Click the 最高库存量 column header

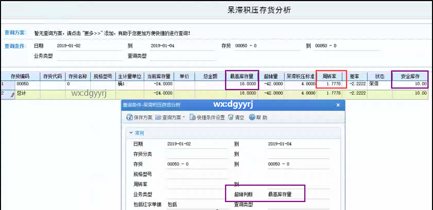pos(242,76)
